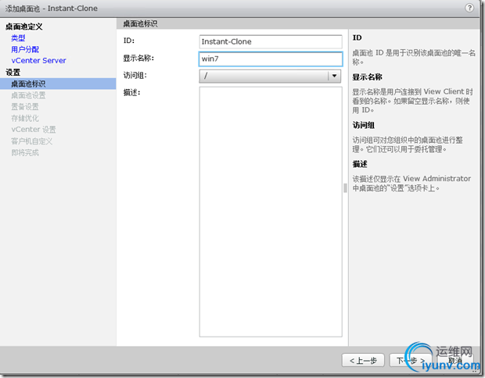Screen dimensions: 485x378
Task: Click the 描述 heading in the help panel
Action: [360, 164]
